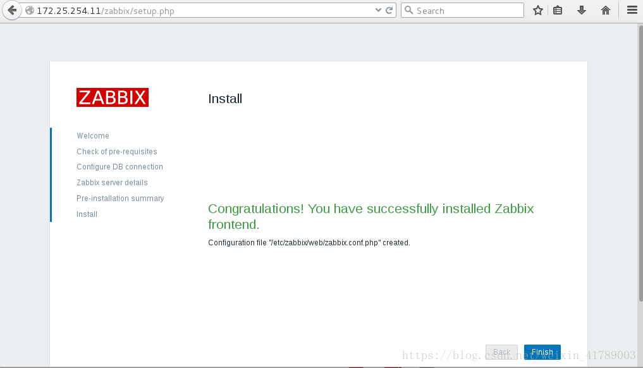Click the vertical page scrollbar
643x368 pixels.
tap(640, 164)
